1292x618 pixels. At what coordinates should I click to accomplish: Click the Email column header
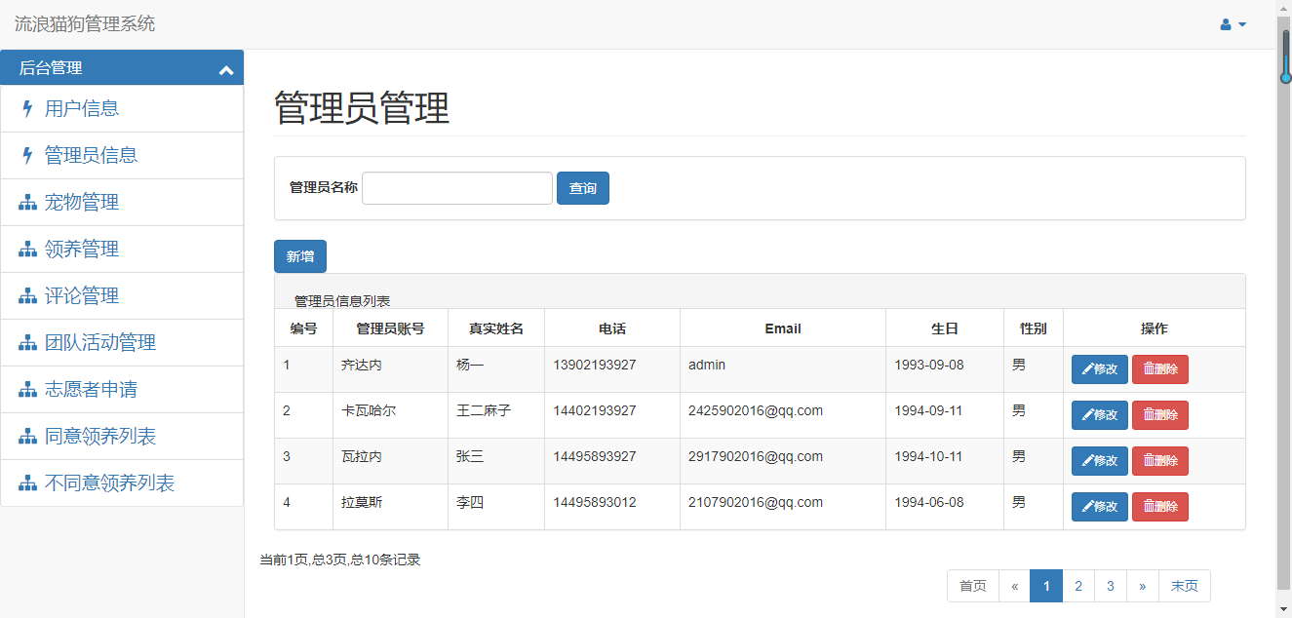pyautogui.click(x=783, y=328)
